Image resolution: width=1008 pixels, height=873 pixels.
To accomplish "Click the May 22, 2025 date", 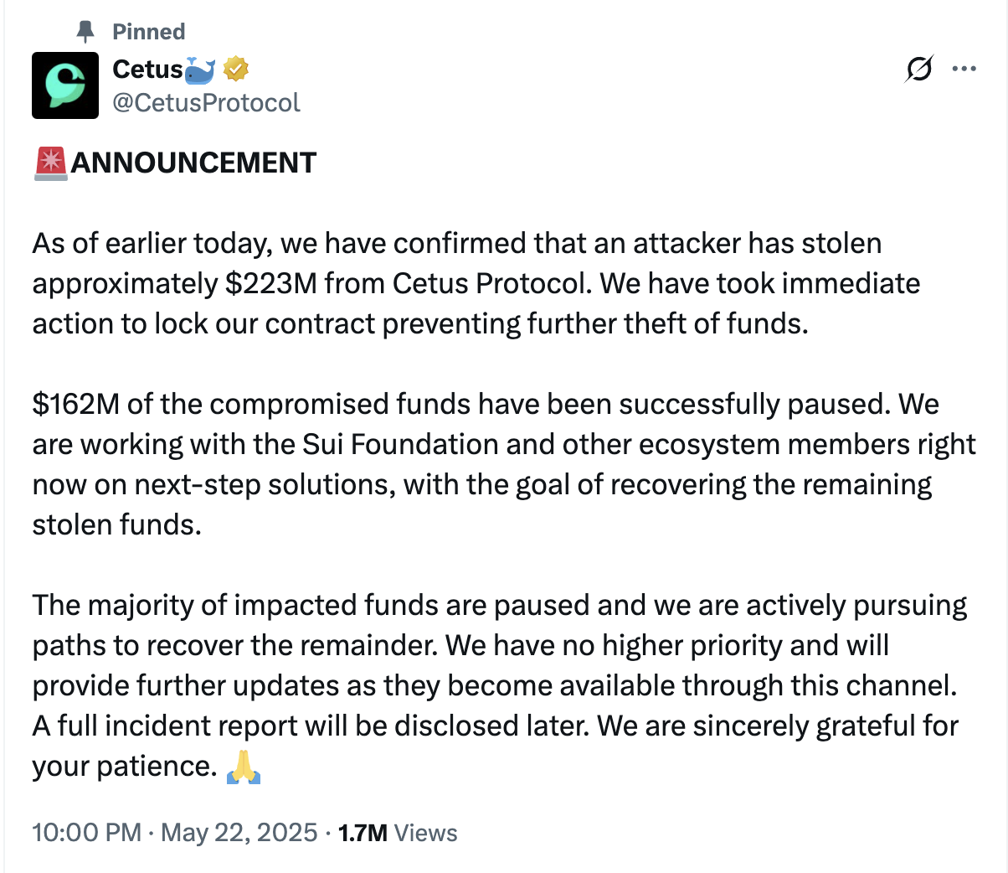I will coord(239,833).
